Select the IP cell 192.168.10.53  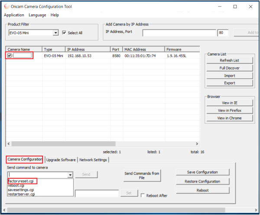[79, 56]
